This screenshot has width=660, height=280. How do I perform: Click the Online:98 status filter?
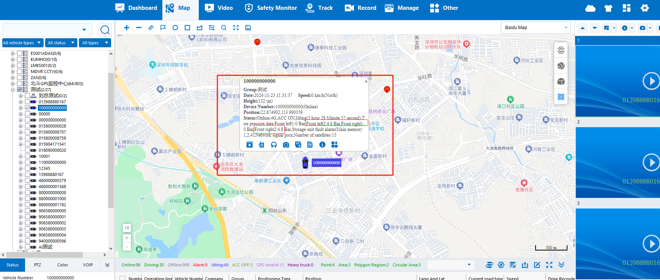pyautogui.click(x=131, y=265)
